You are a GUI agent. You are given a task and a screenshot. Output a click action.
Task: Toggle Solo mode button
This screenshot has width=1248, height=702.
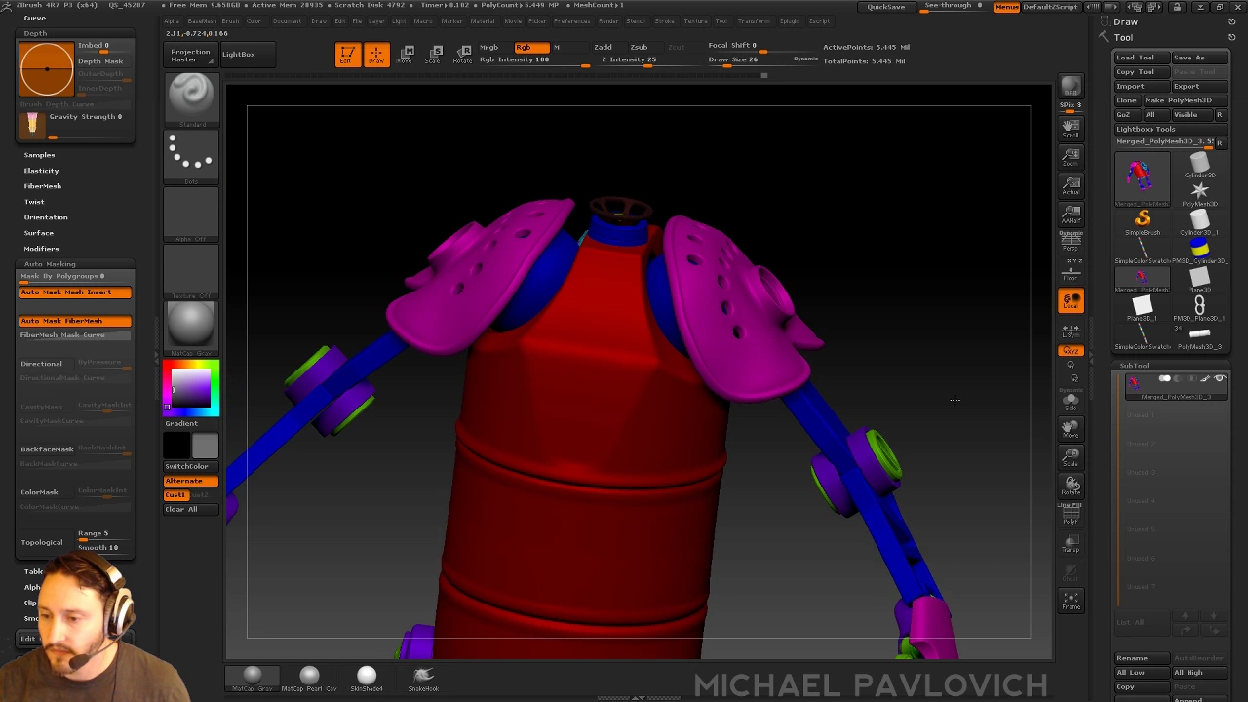click(1071, 401)
